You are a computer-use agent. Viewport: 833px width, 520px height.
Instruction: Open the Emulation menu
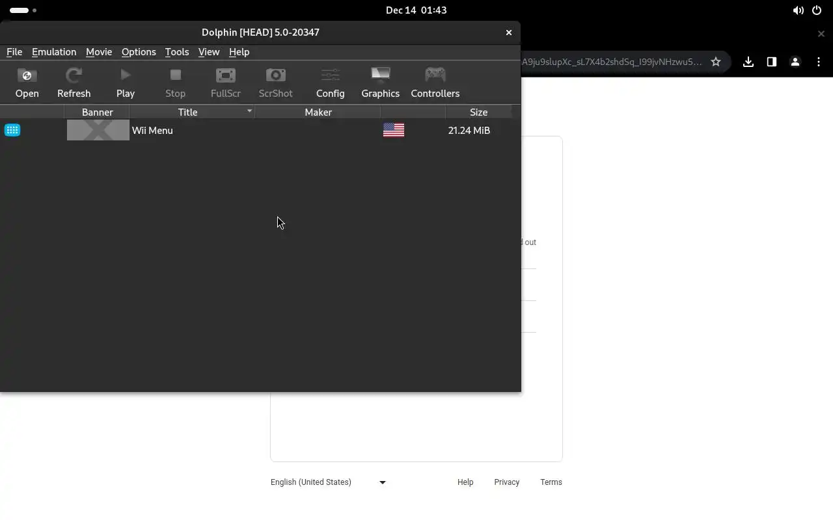point(54,52)
